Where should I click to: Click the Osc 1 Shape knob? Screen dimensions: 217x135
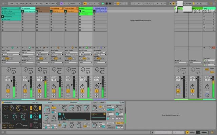click(18, 108)
